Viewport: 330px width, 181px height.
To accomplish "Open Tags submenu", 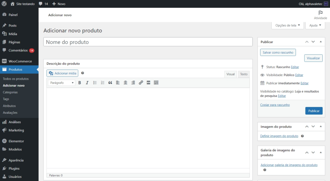I will 6,99.
